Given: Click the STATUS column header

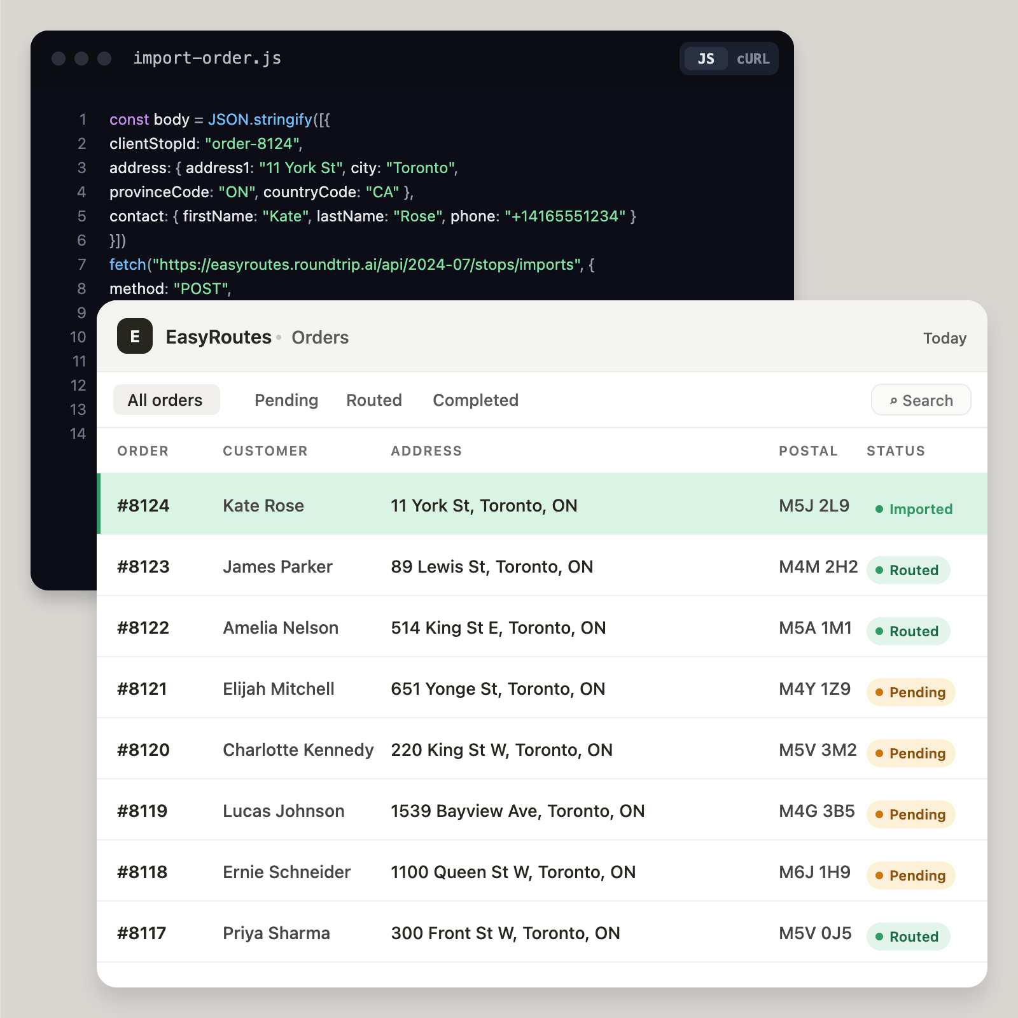Looking at the screenshot, I should (896, 450).
